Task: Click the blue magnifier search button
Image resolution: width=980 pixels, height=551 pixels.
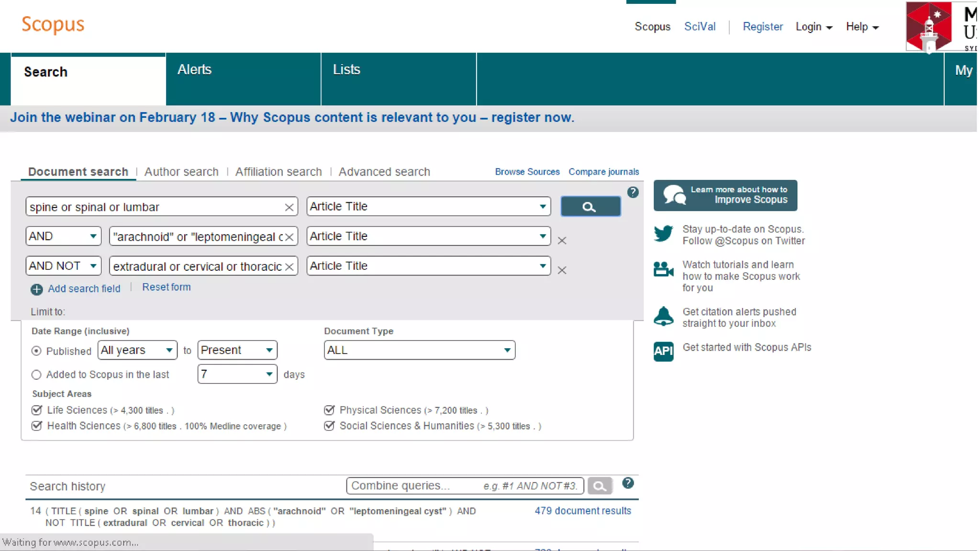Action: point(590,207)
